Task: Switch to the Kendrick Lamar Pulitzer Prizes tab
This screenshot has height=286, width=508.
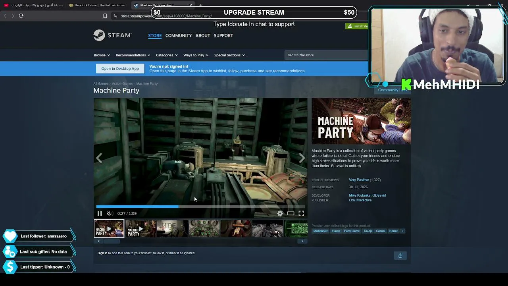Action: [98, 5]
